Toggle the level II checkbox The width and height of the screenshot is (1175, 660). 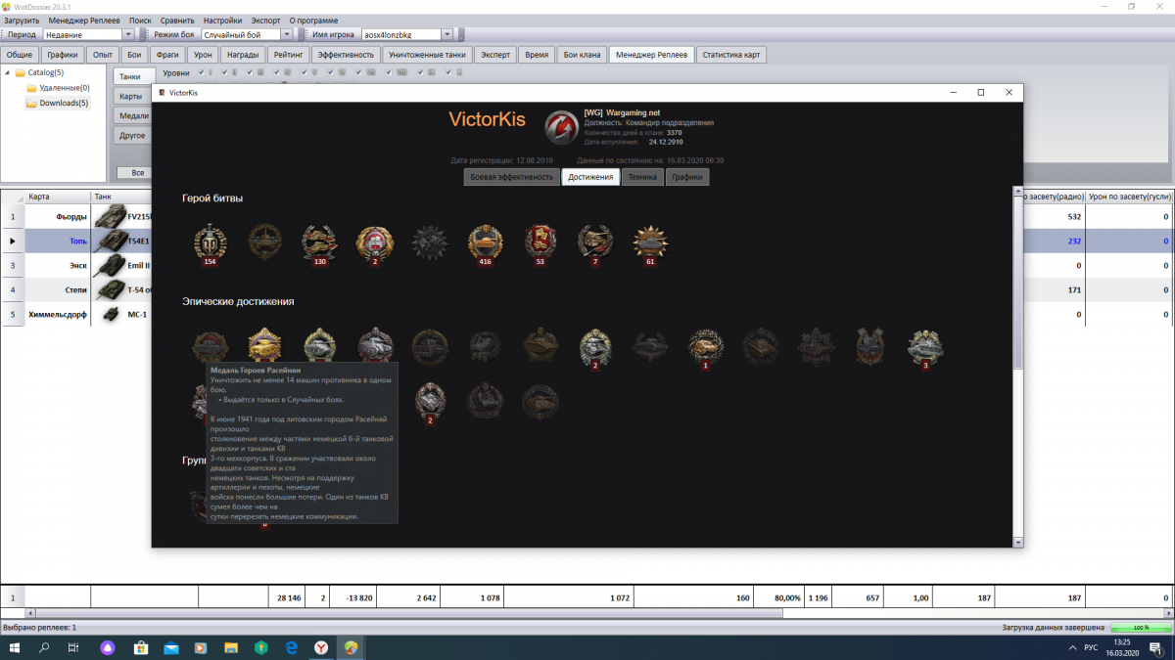click(x=224, y=72)
